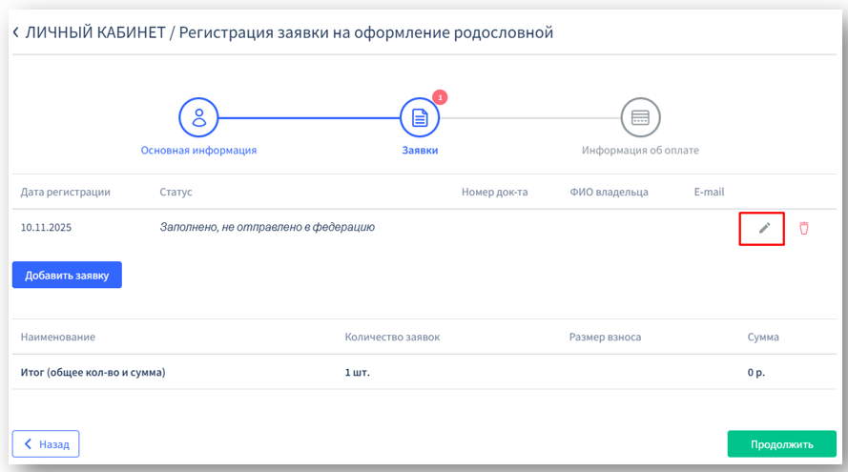Click the person icon step circle
The image size is (848, 472).
coord(198,118)
